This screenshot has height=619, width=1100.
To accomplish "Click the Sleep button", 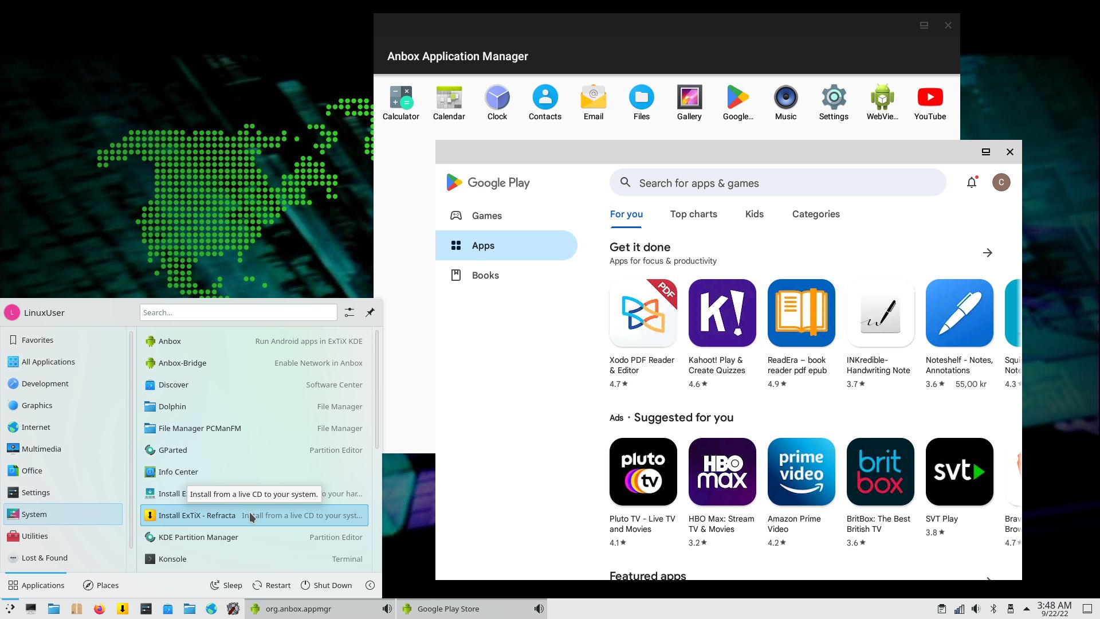I will (x=226, y=585).
